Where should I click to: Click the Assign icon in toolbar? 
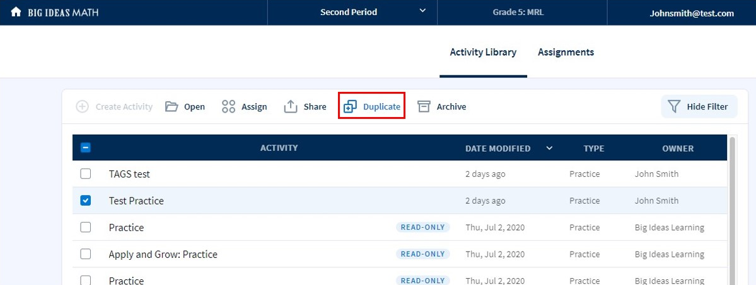(228, 107)
